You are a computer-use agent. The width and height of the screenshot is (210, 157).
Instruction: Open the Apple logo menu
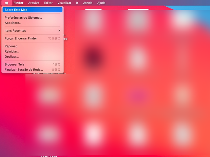pyautogui.click(x=7, y=3)
